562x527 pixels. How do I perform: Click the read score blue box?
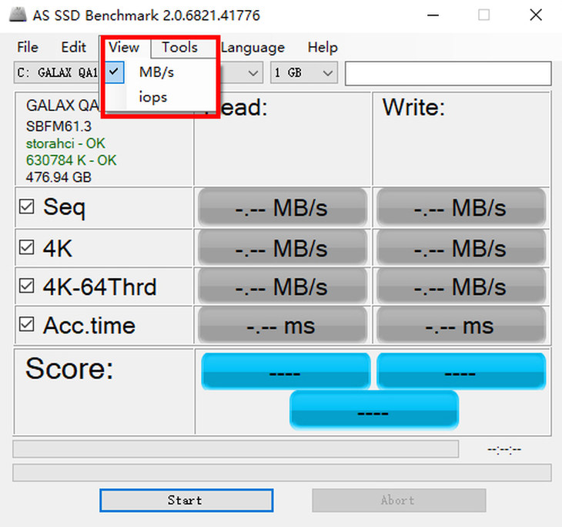286,371
